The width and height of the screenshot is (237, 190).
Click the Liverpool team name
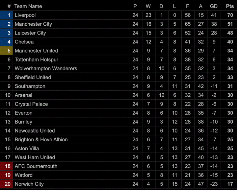[x=25, y=15]
